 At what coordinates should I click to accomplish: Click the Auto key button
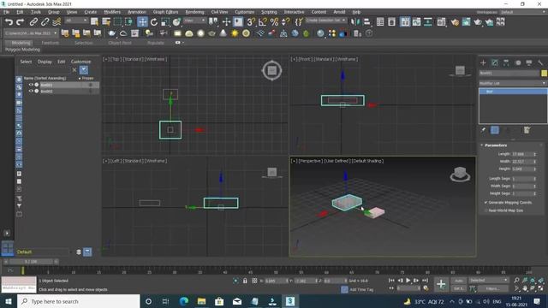coord(459,281)
